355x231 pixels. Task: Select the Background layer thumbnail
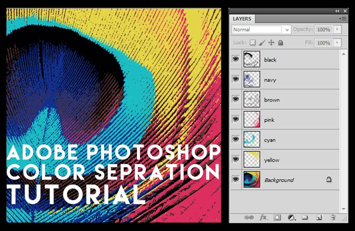coord(252,180)
